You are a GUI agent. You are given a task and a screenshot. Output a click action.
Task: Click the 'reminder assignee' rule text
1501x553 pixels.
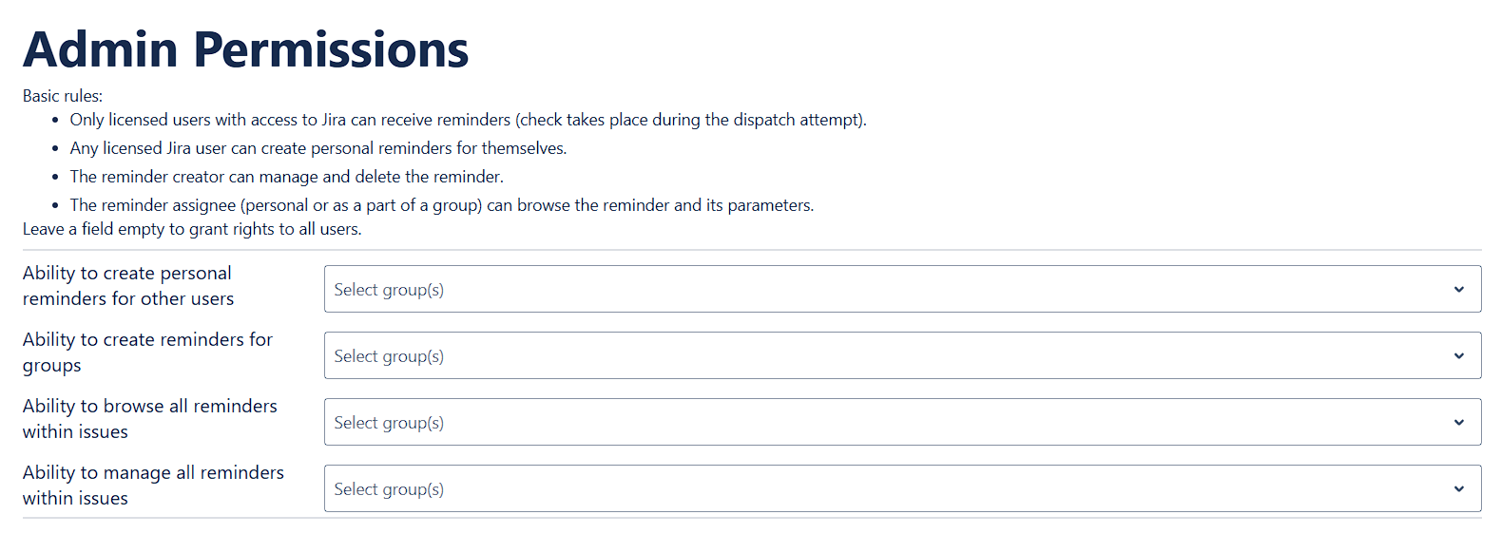[441, 205]
